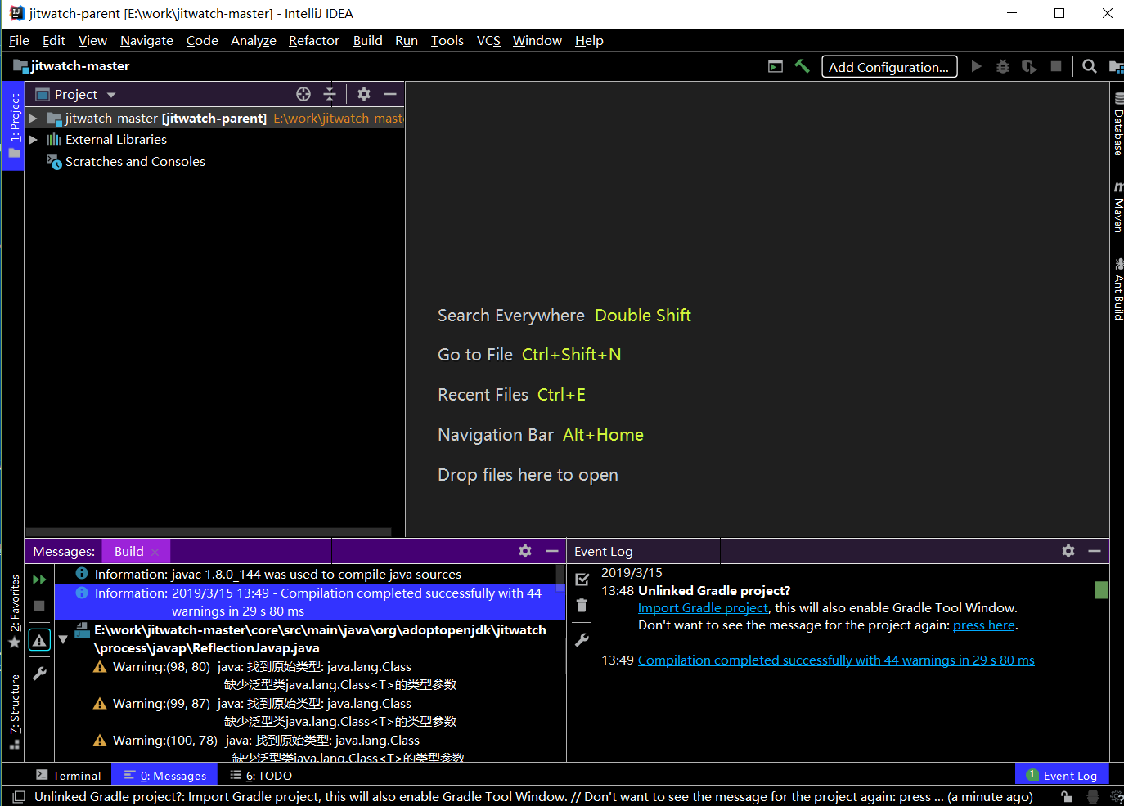Click the Import Gradle project link
Viewport: 1124px width, 806px height.
(x=703, y=607)
